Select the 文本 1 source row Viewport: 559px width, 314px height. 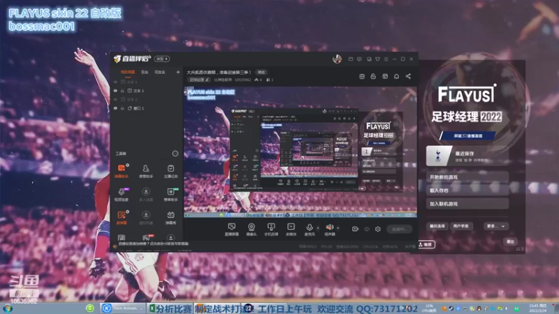pyautogui.click(x=146, y=91)
